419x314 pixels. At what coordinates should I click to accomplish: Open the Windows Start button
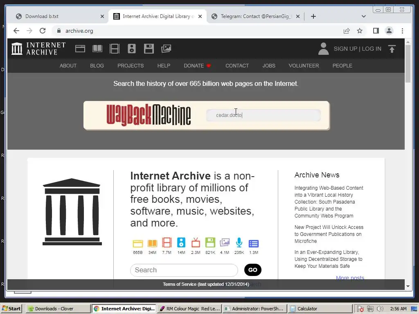tap(11, 309)
